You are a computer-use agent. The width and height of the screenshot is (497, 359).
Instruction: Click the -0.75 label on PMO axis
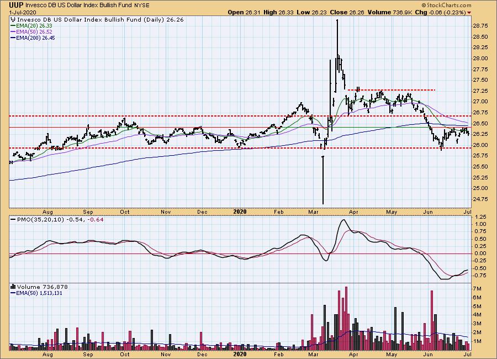tap(480, 275)
